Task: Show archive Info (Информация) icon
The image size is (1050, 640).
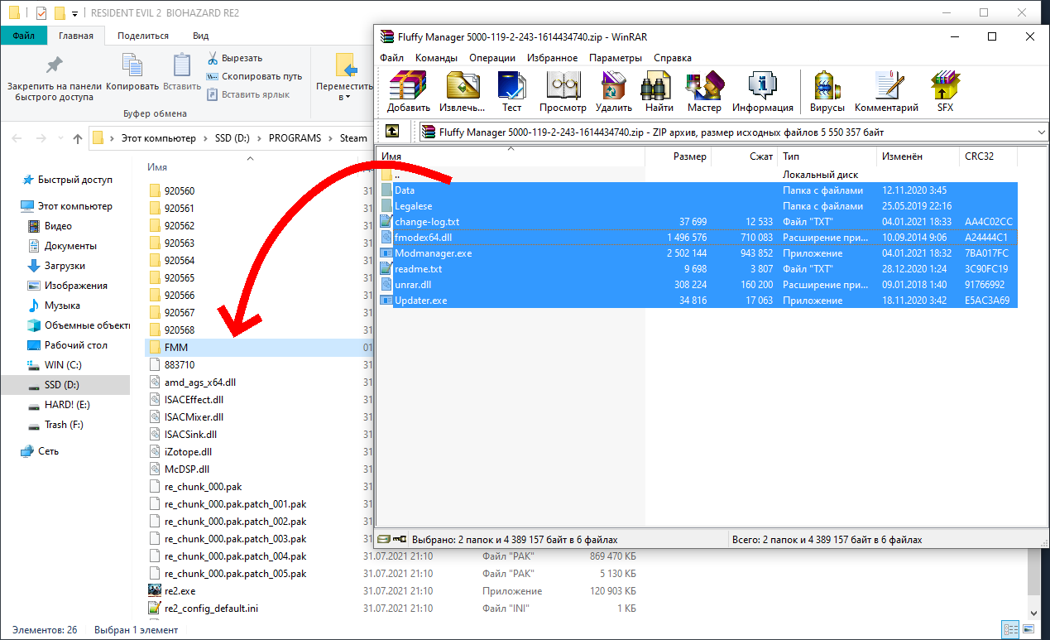Action: (762, 91)
